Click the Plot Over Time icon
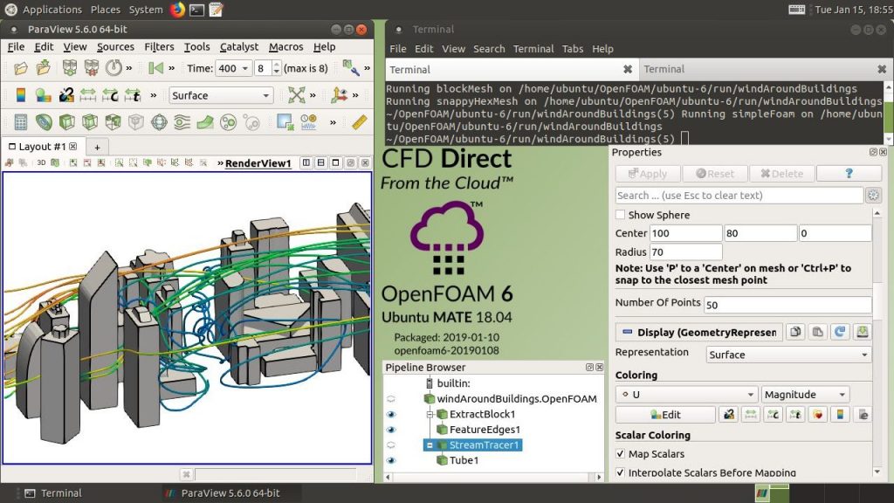The width and height of the screenshot is (894, 503). click(308, 122)
